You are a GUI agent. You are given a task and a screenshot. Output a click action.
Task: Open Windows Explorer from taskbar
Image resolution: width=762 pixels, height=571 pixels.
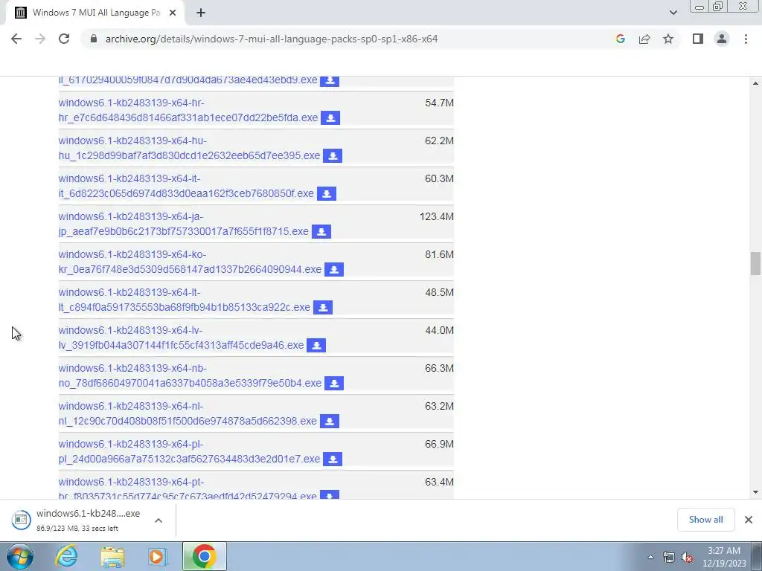point(112,556)
